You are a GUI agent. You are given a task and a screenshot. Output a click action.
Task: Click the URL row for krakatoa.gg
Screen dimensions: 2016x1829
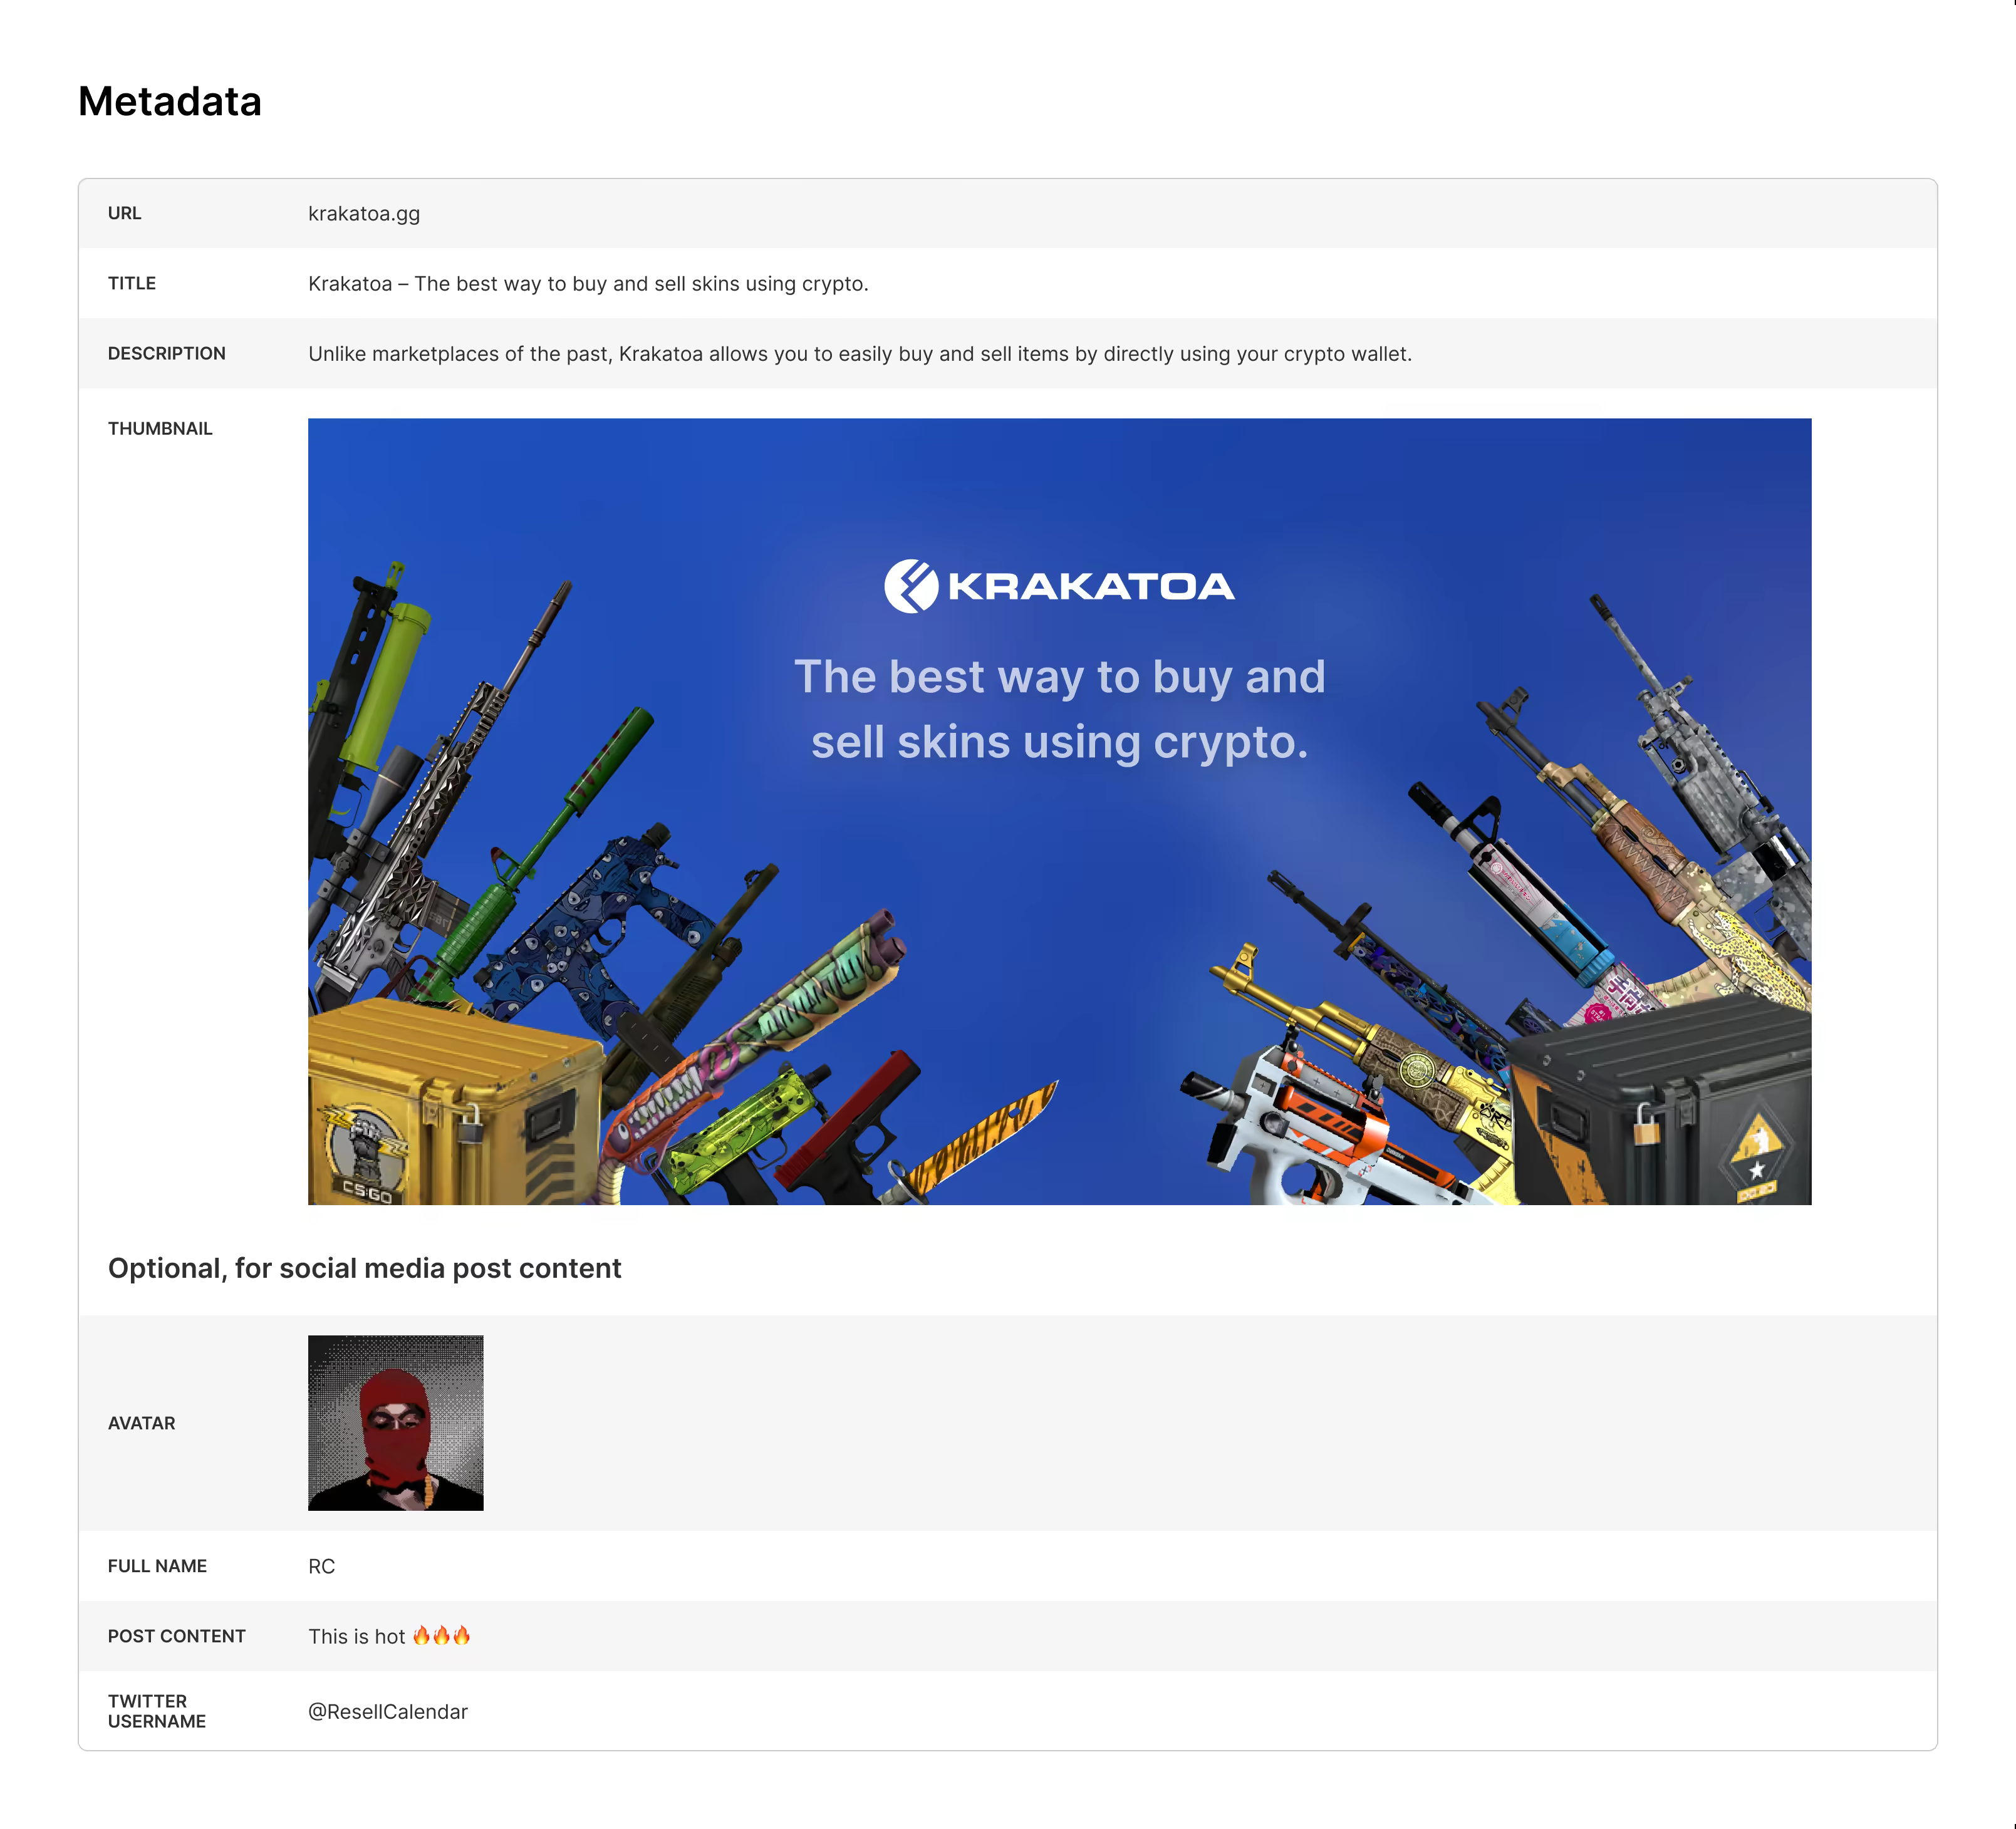[365, 213]
